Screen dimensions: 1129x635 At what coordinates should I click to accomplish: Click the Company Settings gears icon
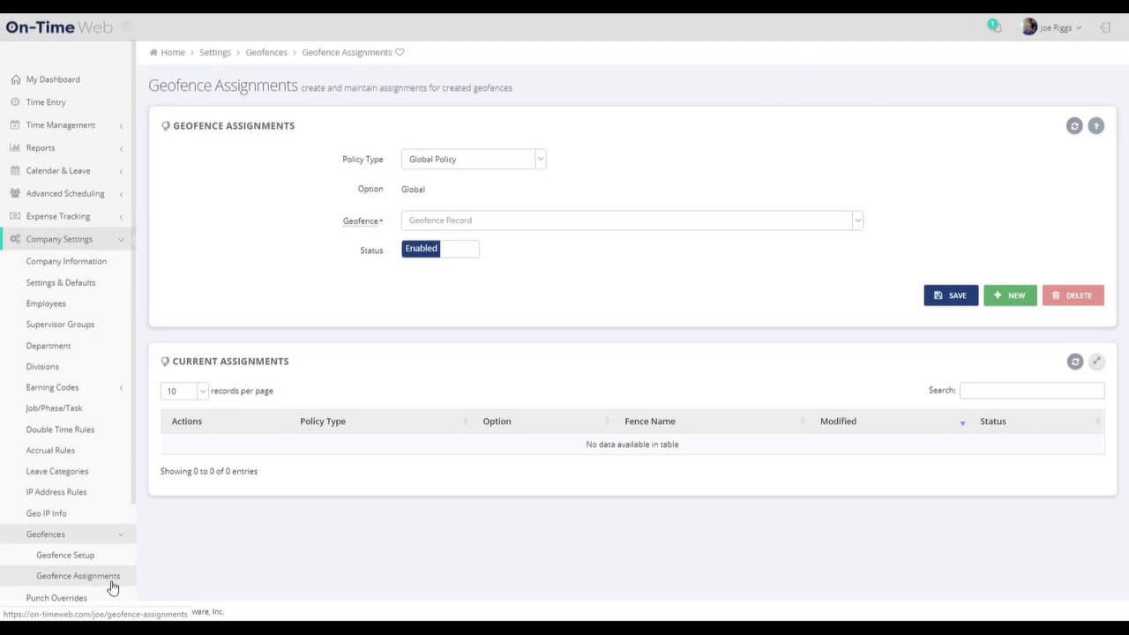pyautogui.click(x=15, y=239)
